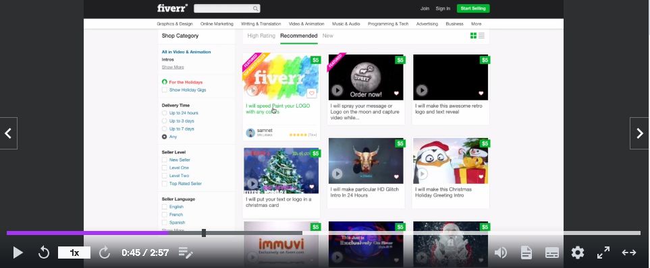Viewport: 650px width, 268px height.
Task: Open the Video & Animation menu
Action: click(306, 24)
